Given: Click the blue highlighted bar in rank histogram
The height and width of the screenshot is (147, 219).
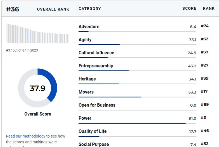Looking at the screenshot, I should [31, 37].
